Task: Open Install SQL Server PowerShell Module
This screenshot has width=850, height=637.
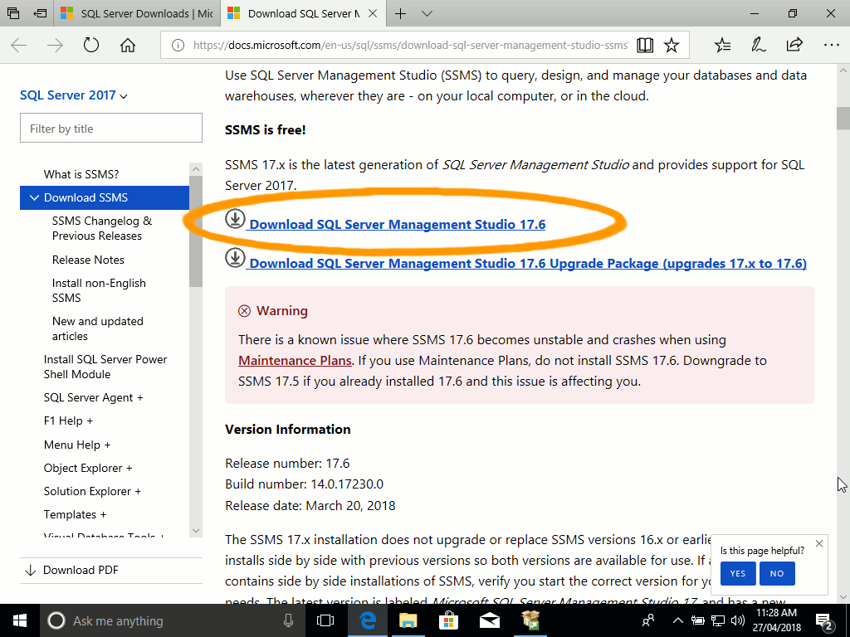Action: coord(105,367)
